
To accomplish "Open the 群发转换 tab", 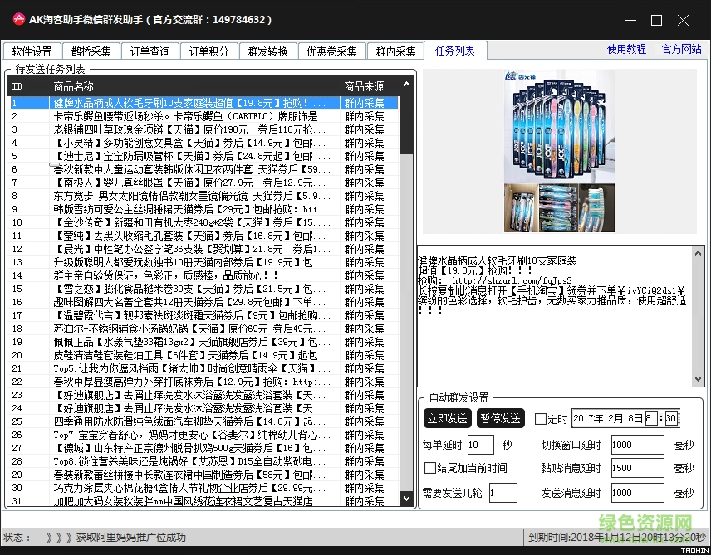I will coord(270,50).
